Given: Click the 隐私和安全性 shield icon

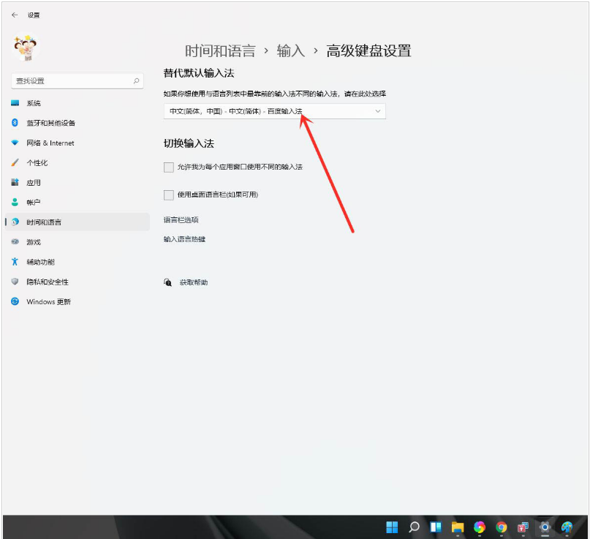Looking at the screenshot, I should coord(15,282).
